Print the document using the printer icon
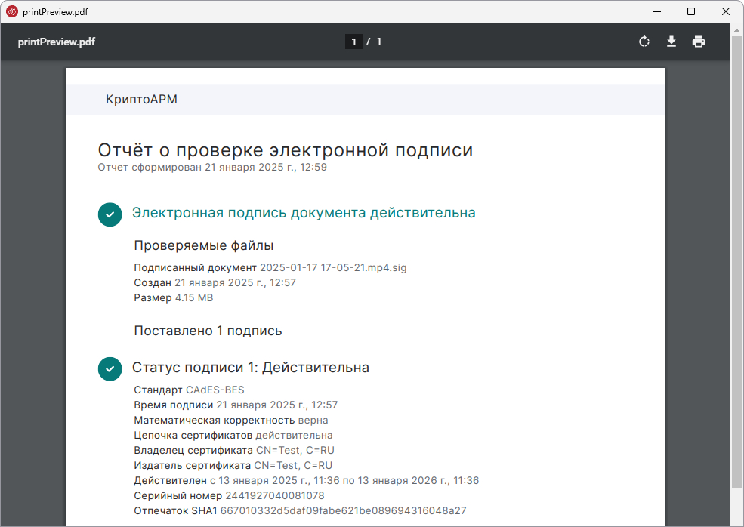Screen dimensions: 744x527 pyautogui.click(x=699, y=42)
